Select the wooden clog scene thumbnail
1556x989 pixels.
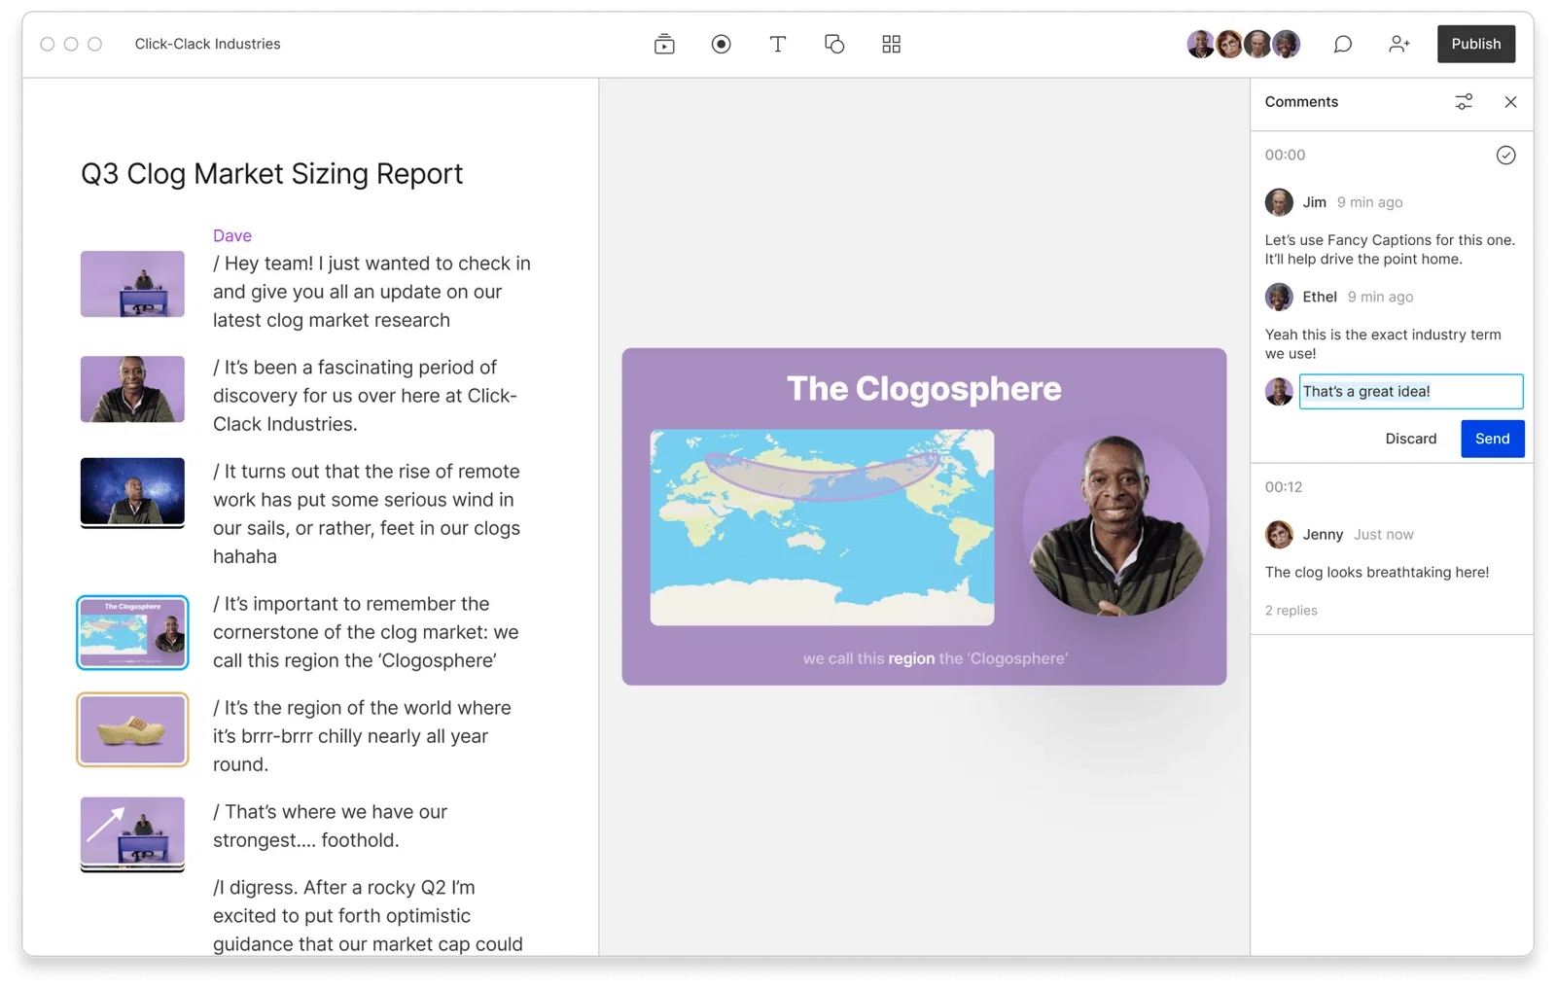coord(132,729)
